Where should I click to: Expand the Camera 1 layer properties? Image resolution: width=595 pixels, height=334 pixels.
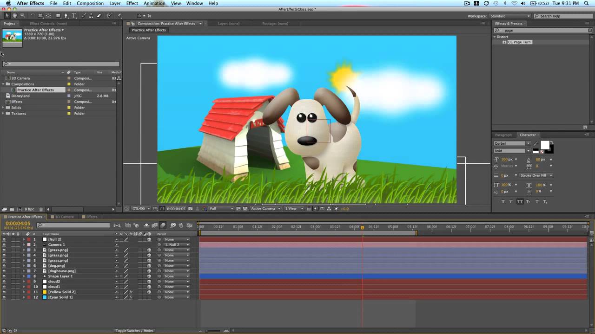[x=24, y=244]
